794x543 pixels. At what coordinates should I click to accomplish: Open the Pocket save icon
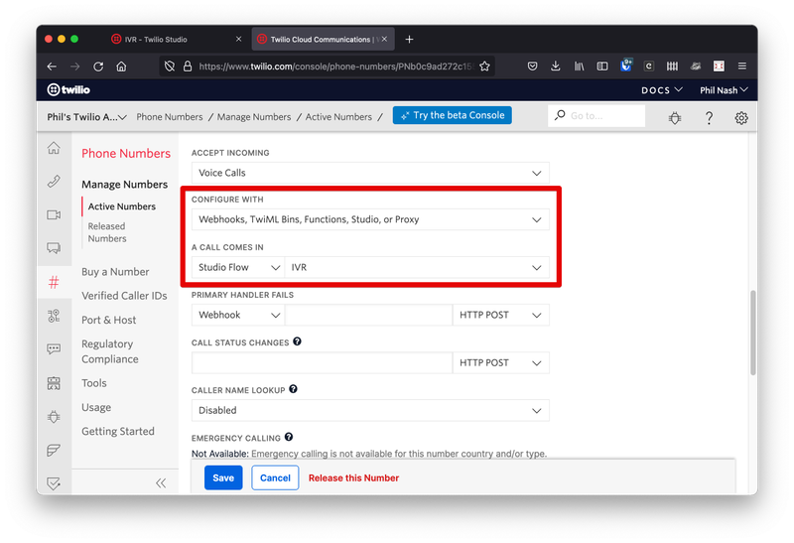click(x=532, y=66)
